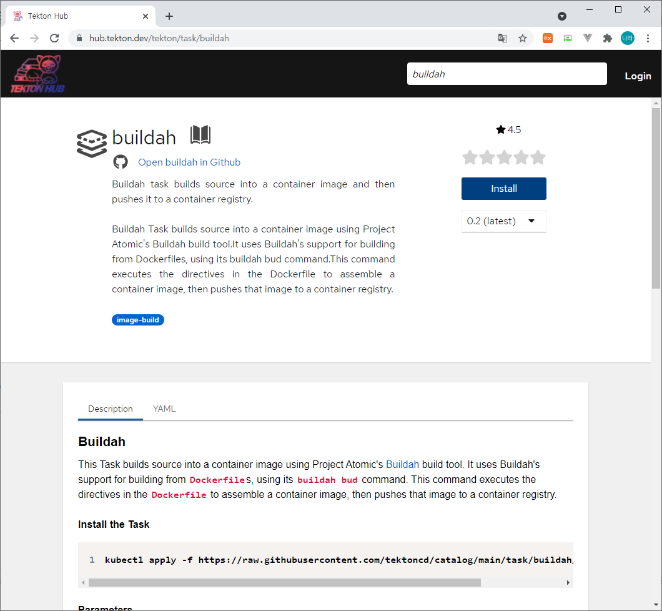Click the code block left scroll arrow

(83, 583)
